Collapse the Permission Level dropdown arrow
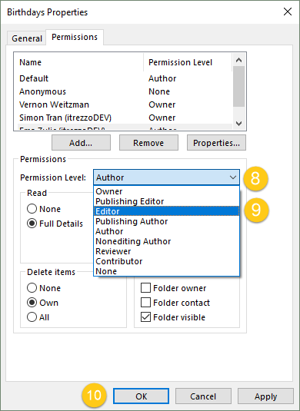Image resolution: width=300 pixels, height=411 pixels. tap(233, 177)
